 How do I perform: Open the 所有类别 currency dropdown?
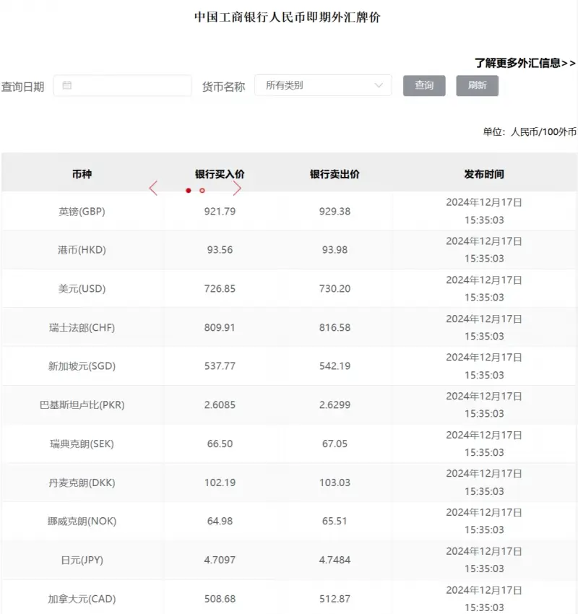pos(323,85)
